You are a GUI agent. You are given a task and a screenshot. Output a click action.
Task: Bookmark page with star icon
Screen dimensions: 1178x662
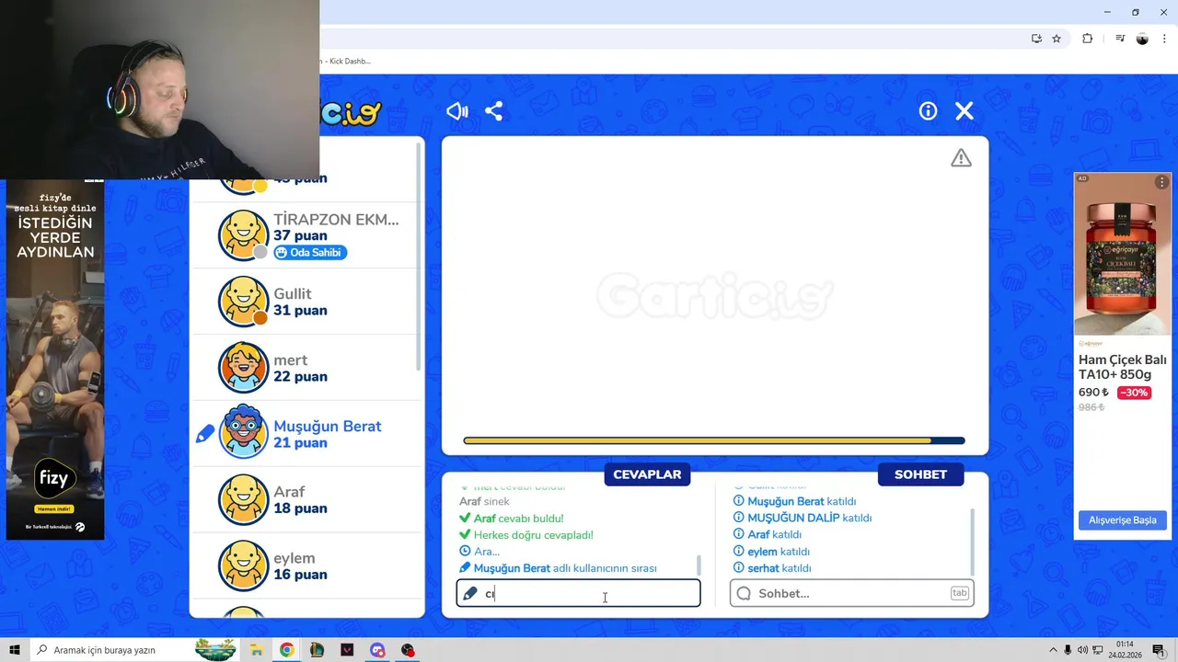tap(1057, 39)
